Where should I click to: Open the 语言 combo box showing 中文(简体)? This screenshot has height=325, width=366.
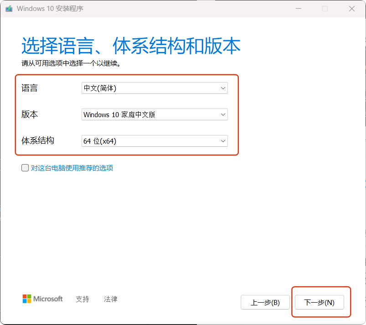154,88
